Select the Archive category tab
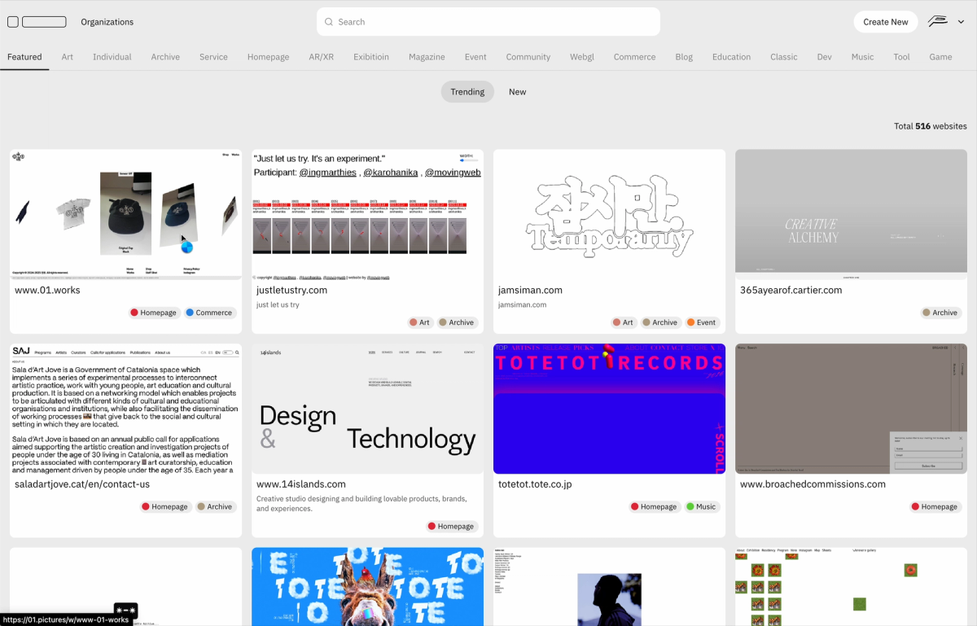The width and height of the screenshot is (977, 626). point(165,57)
